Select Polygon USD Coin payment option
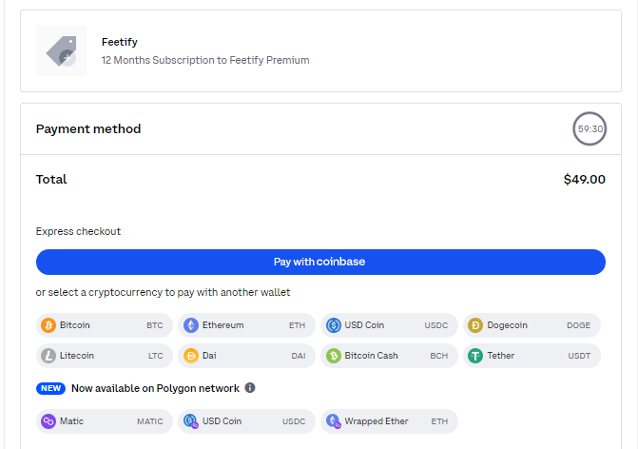 (246, 421)
